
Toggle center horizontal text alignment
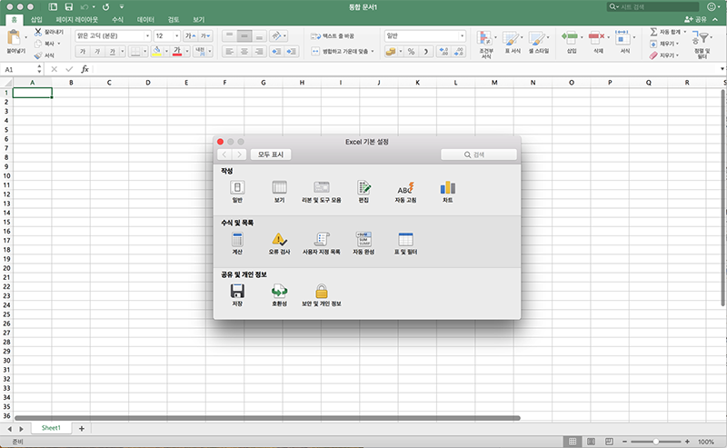[x=244, y=52]
